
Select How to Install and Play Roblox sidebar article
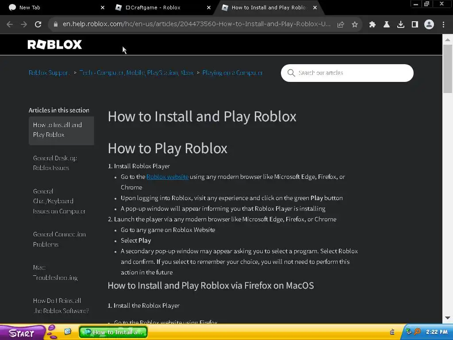[x=61, y=130]
